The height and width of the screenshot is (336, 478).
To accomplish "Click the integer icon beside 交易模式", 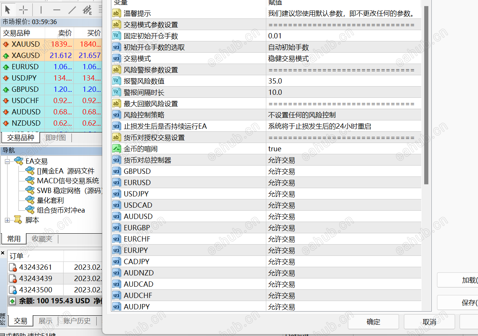I will tap(117, 58).
